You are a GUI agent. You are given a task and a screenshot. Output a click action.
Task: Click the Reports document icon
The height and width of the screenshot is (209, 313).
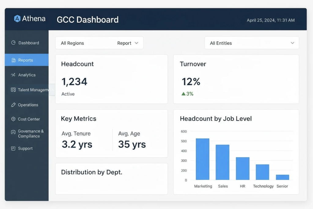point(13,60)
